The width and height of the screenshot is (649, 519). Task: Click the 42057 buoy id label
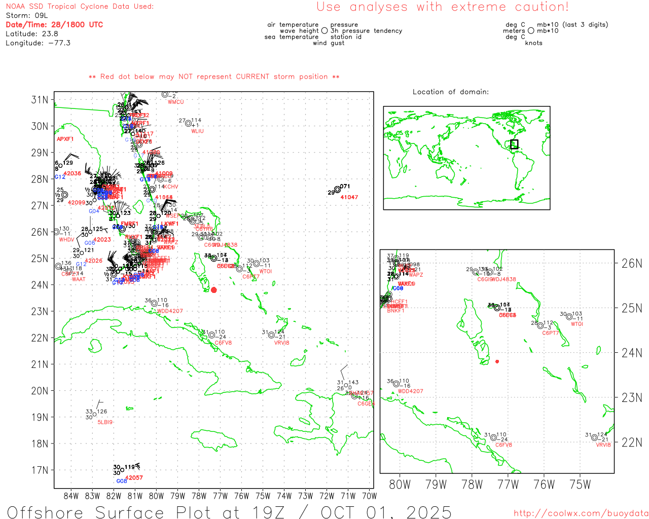(x=134, y=478)
